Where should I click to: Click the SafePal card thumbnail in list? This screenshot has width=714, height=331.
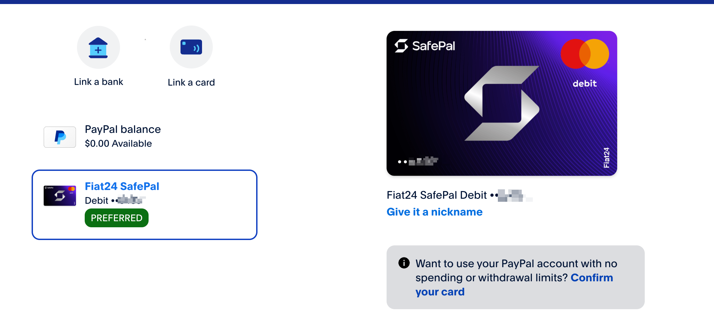[x=60, y=196]
